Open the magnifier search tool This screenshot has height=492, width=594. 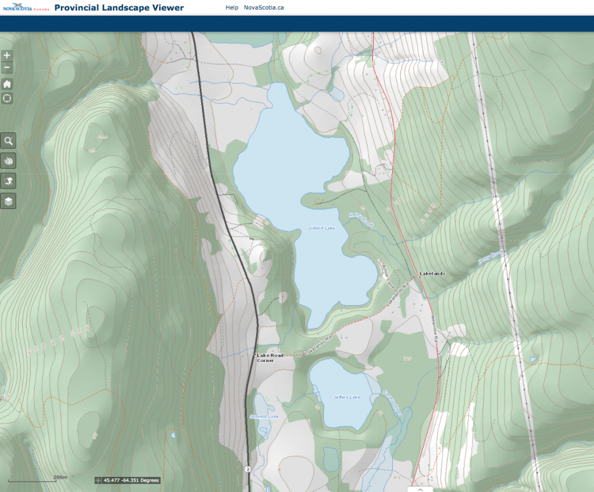[x=8, y=140]
